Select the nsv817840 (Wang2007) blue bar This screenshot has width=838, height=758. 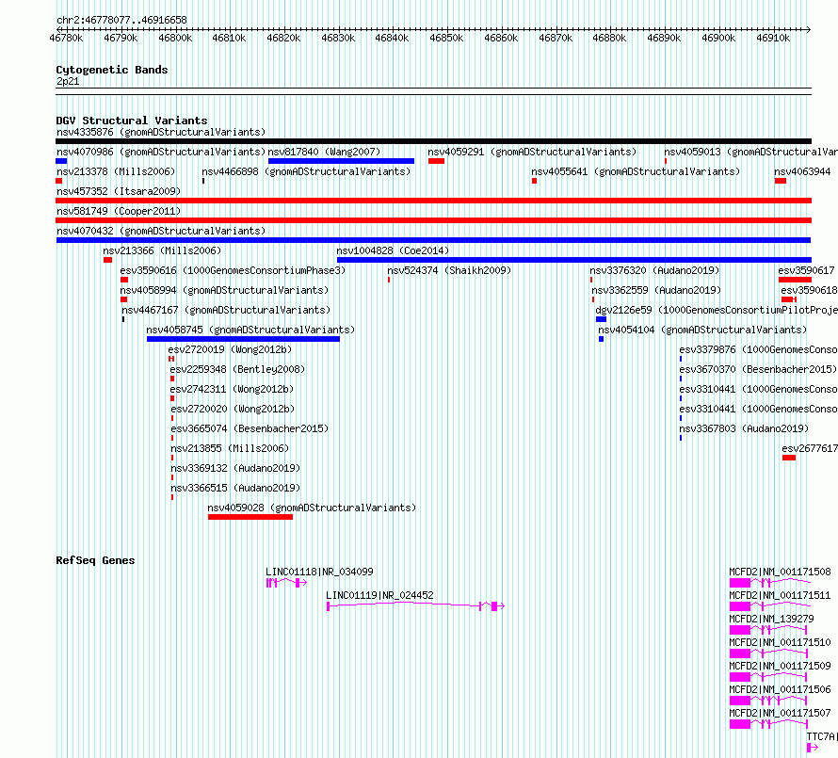tap(341, 161)
